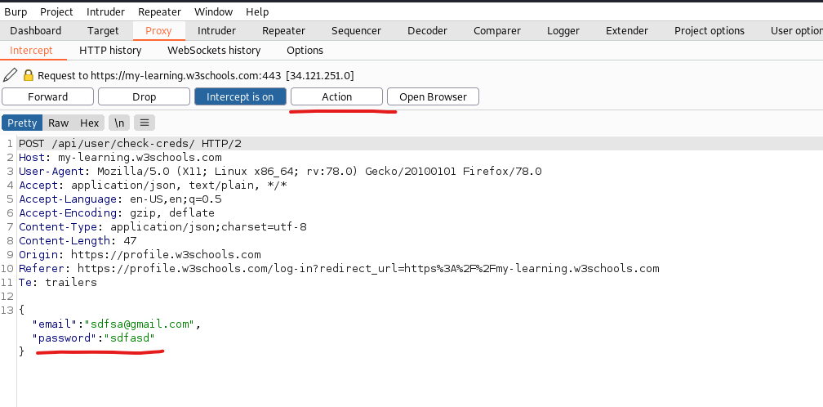Open the WebSockets history tab
The image size is (823, 407).
[x=214, y=50]
